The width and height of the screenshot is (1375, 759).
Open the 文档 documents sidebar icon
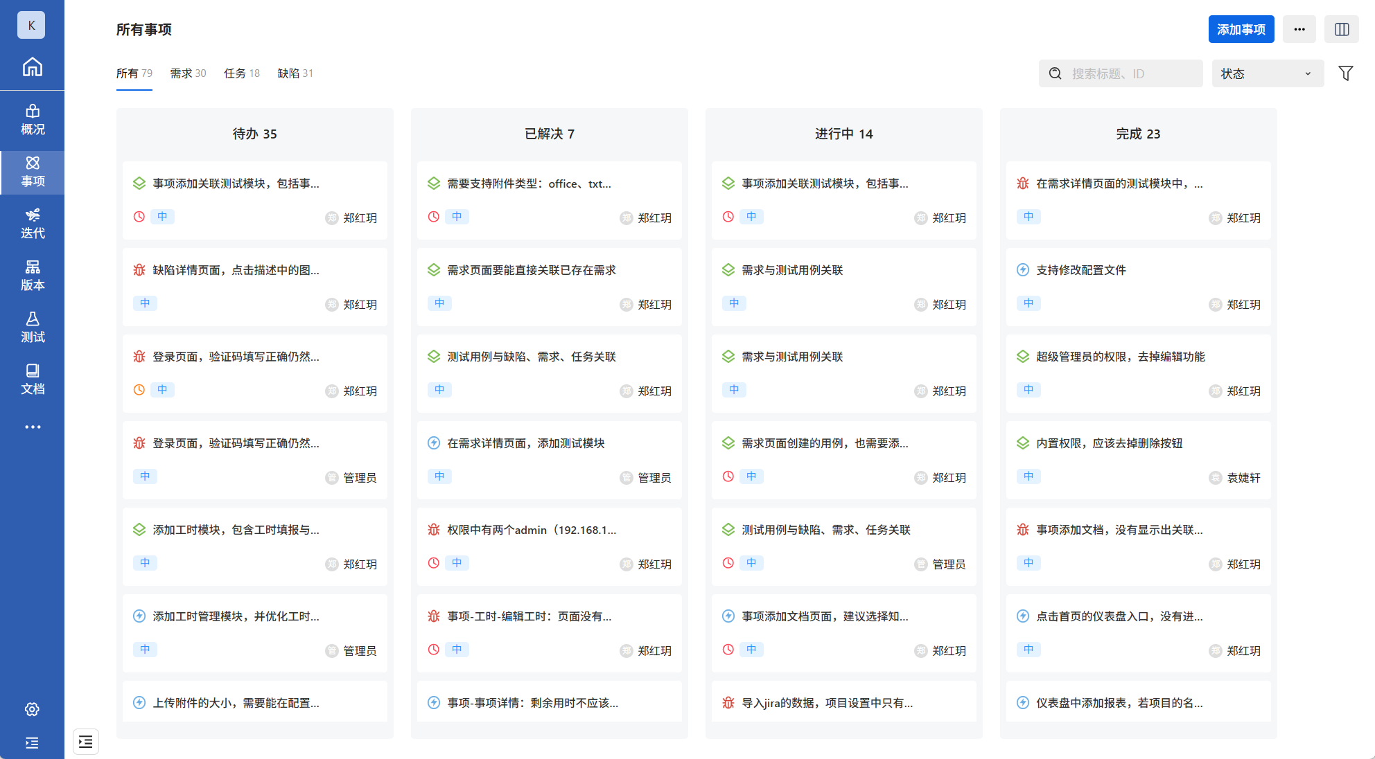click(32, 379)
